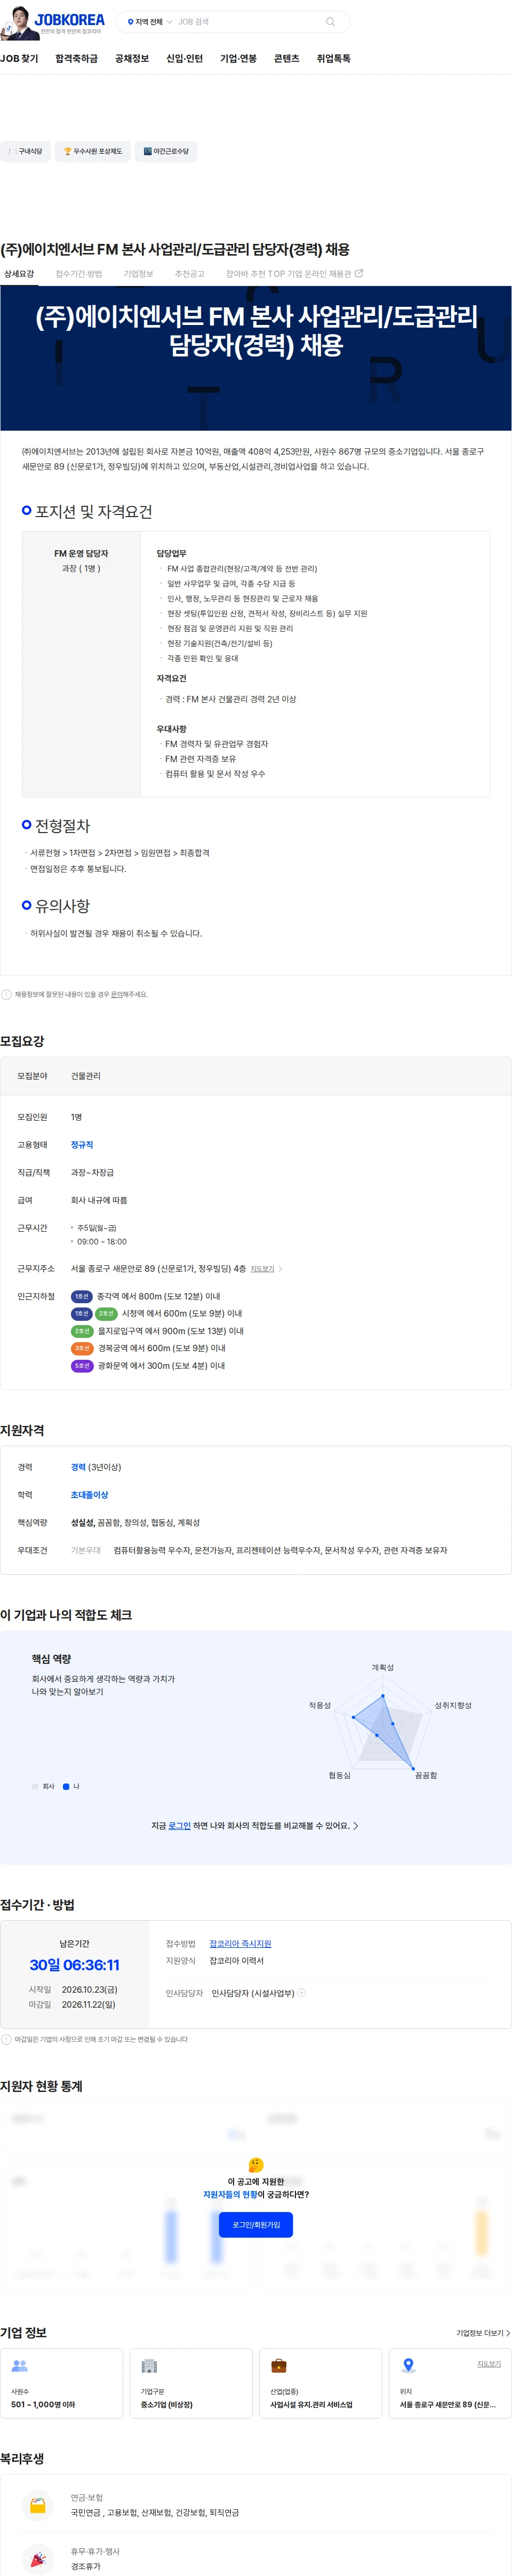Switch to the 접수기간·방법 tab

[79, 273]
